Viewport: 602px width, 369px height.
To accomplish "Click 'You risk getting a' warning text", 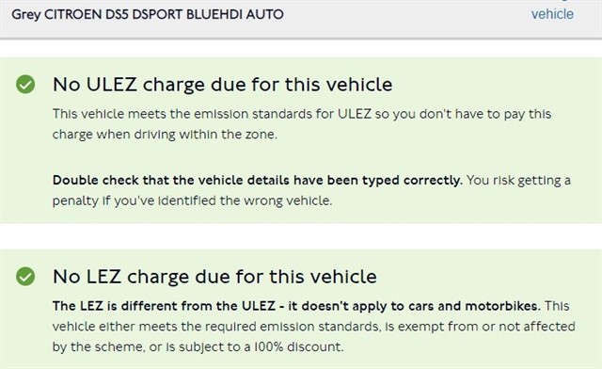I will click(x=518, y=181).
